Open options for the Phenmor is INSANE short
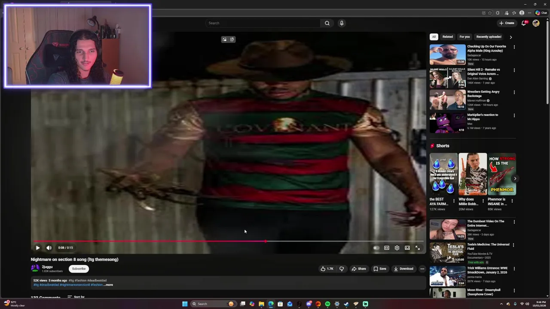The height and width of the screenshot is (309, 550). coord(512,201)
